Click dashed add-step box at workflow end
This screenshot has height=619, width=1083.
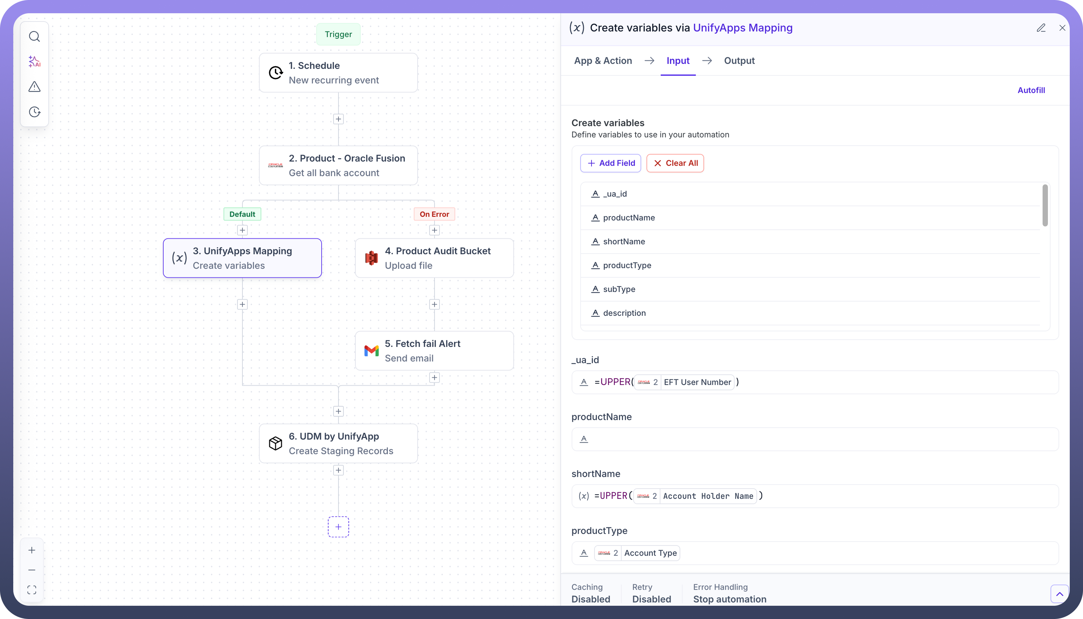[338, 527]
